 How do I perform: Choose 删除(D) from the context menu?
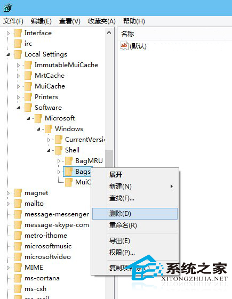point(135,214)
